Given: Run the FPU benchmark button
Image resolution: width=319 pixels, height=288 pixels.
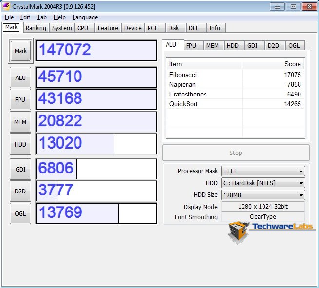Looking at the screenshot, I should pyautogui.click(x=20, y=99).
